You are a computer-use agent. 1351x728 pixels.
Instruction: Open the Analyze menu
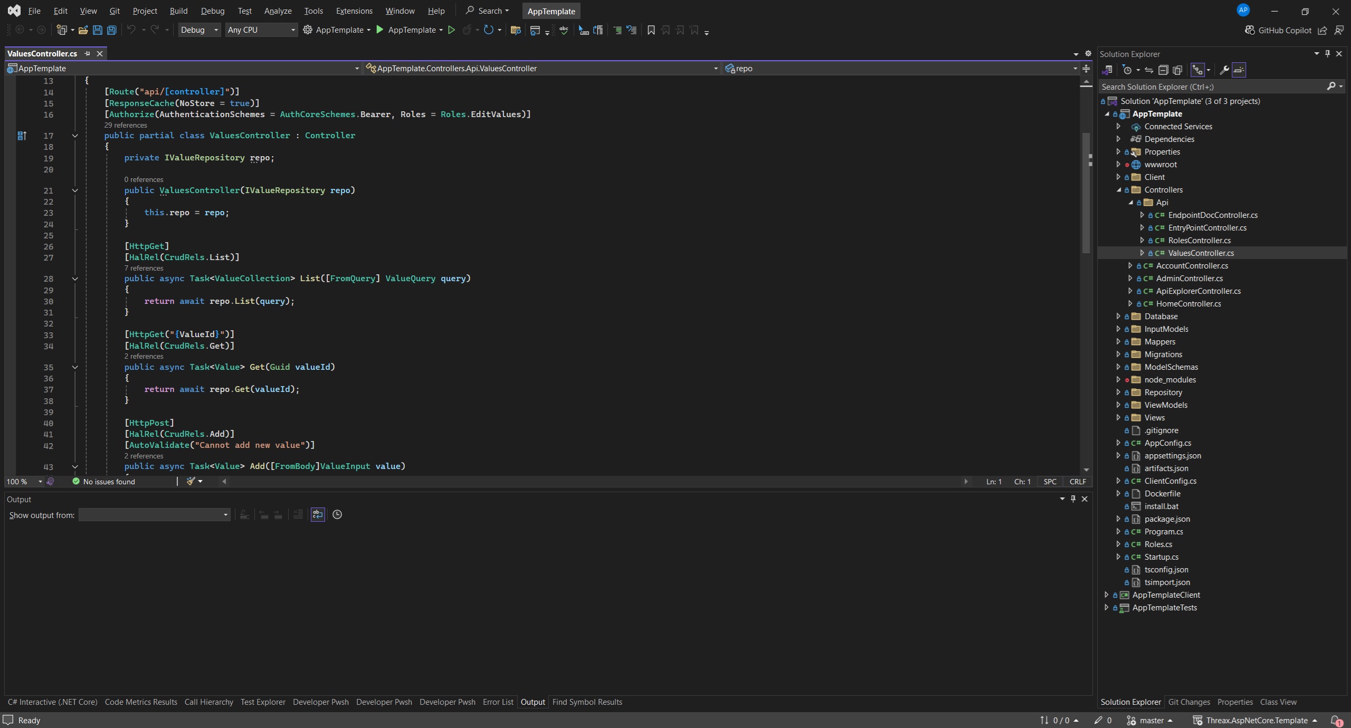pyautogui.click(x=278, y=11)
